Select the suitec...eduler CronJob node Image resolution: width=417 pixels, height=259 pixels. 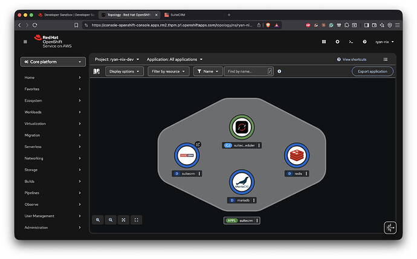(x=242, y=127)
